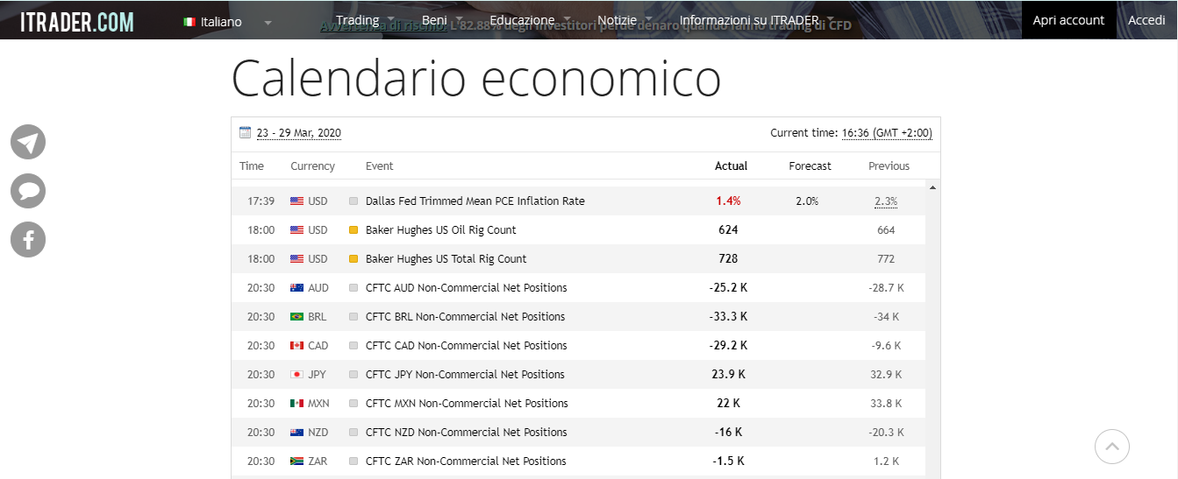The height and width of the screenshot is (479, 1178).
Task: Open the Avvertenza di rischio link
Action: [383, 26]
